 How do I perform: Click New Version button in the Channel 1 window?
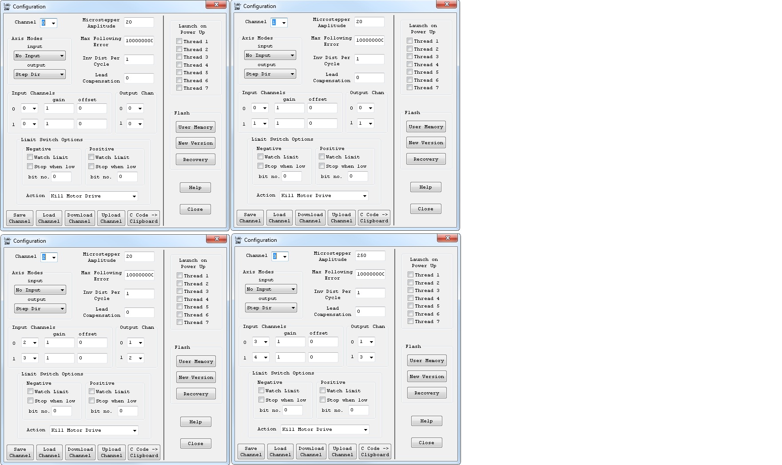coord(426,143)
